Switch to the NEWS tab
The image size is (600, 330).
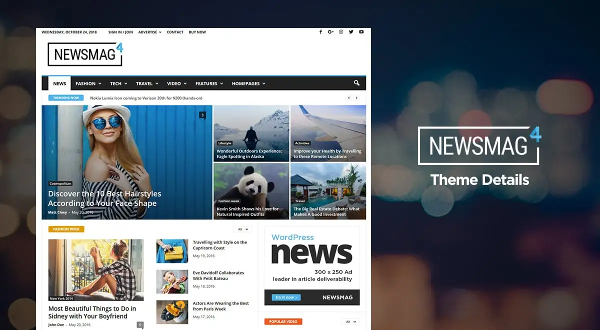[x=59, y=83]
